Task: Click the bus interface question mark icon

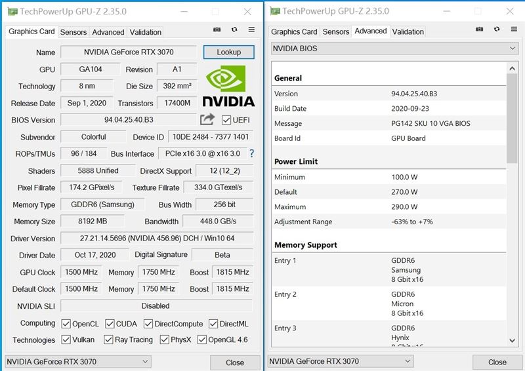Action: coord(251,153)
